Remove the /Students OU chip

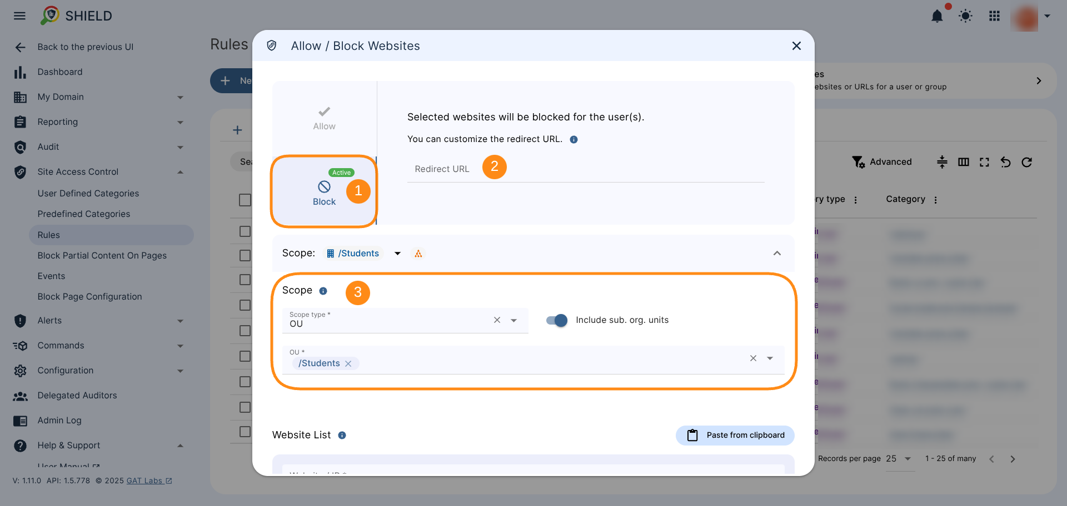(x=348, y=363)
